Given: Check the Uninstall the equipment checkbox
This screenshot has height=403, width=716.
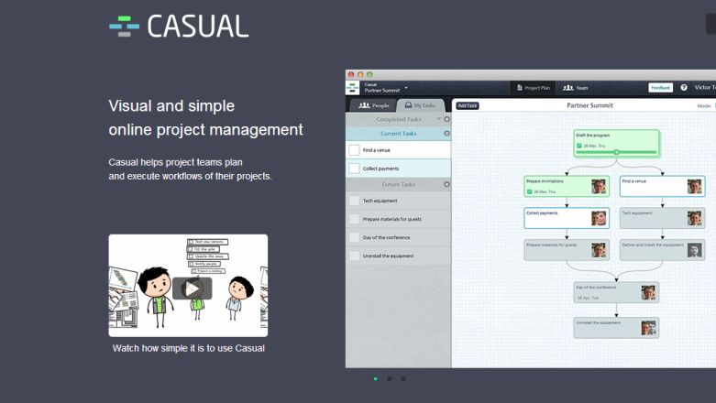Looking at the screenshot, I should (354, 256).
